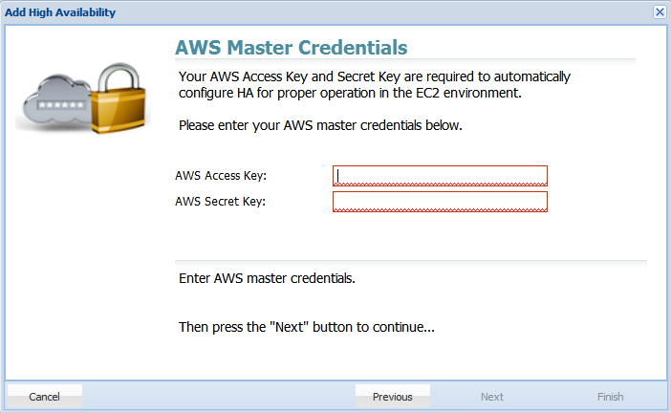The width and height of the screenshot is (671, 413).
Task: Click the "Then press the Next button" instruction
Action: (x=307, y=327)
